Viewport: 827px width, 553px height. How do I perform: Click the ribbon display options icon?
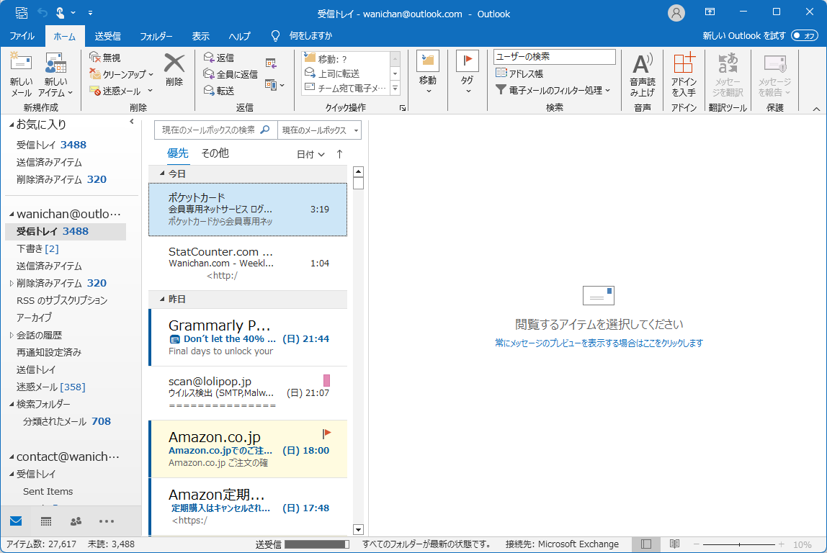(710, 12)
